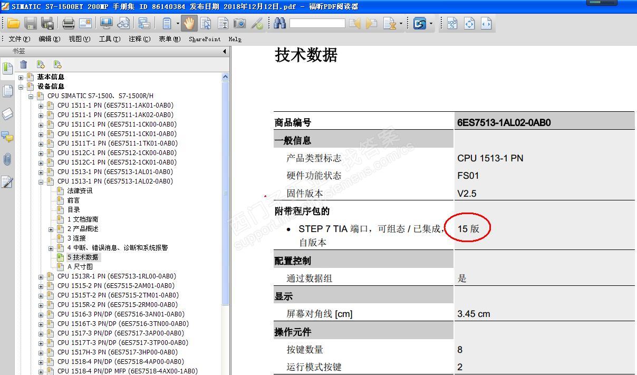The width and height of the screenshot is (637, 375).
Task: Click the Save disk icon
Action: click(31, 23)
